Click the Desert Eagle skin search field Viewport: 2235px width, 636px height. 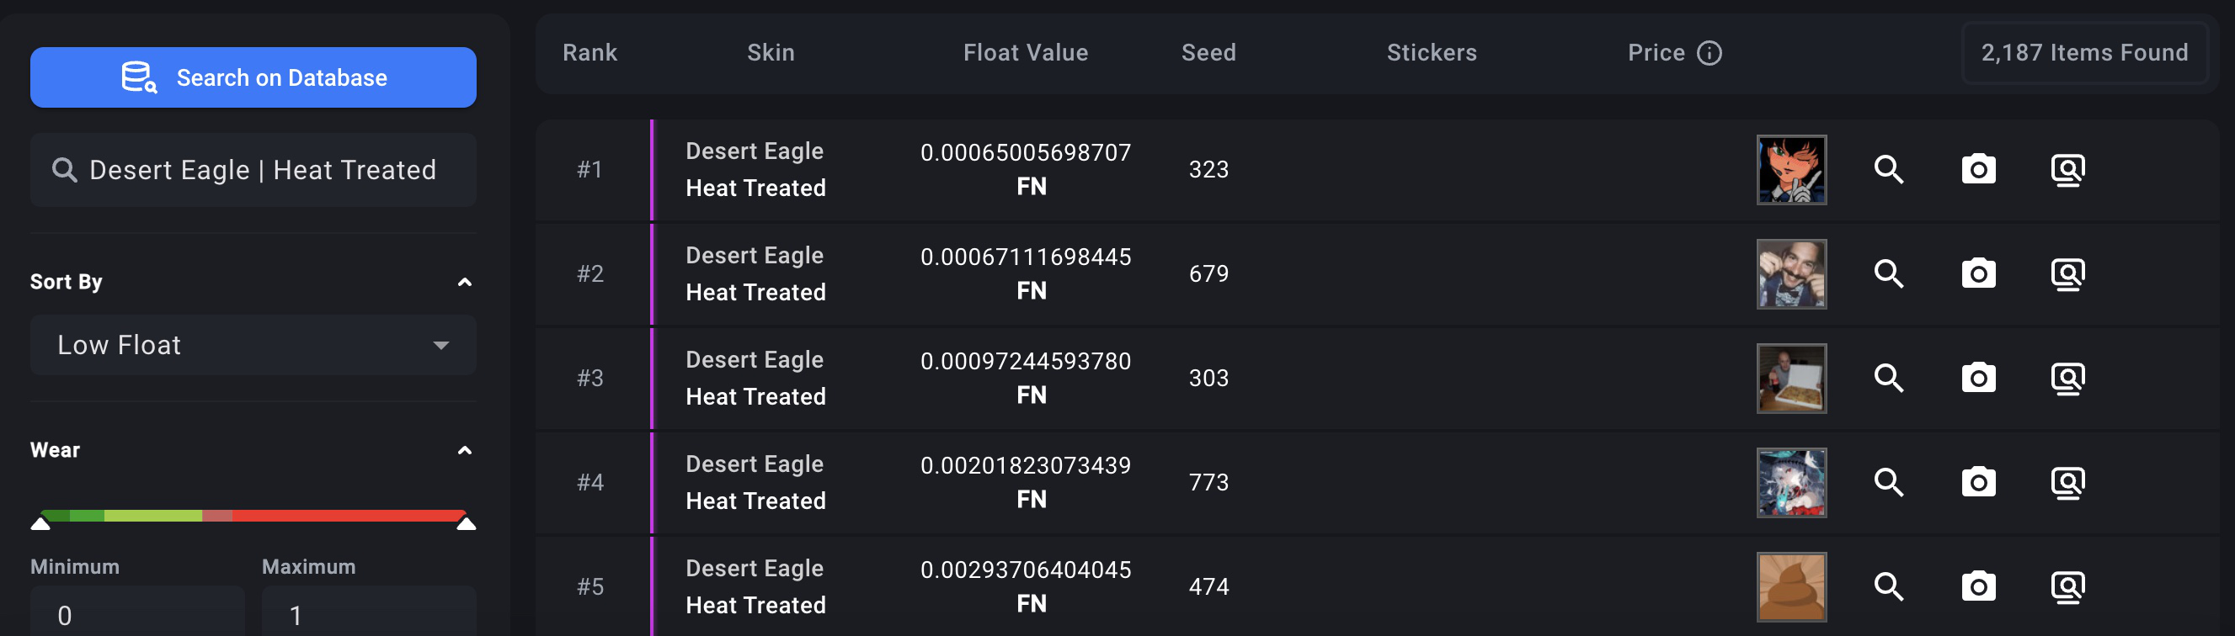tap(253, 171)
